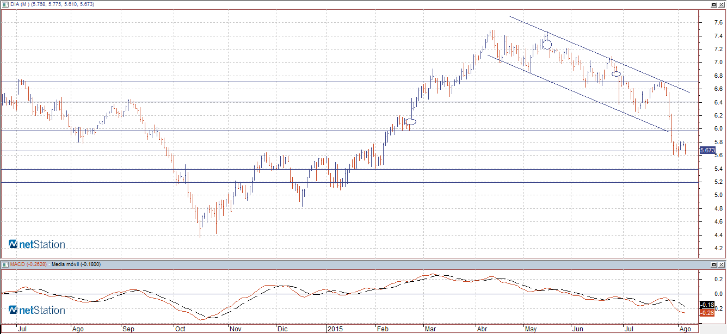Click the MACD panel icon
Image resolution: width=727 pixels, height=334 pixels.
4,264
